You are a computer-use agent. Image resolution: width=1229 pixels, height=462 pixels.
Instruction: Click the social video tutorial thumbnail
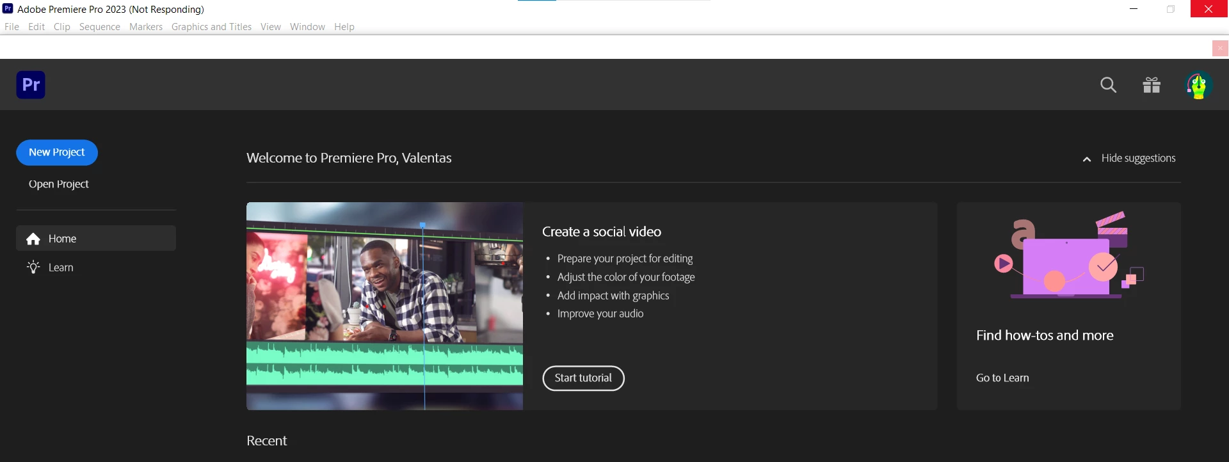[385, 306]
